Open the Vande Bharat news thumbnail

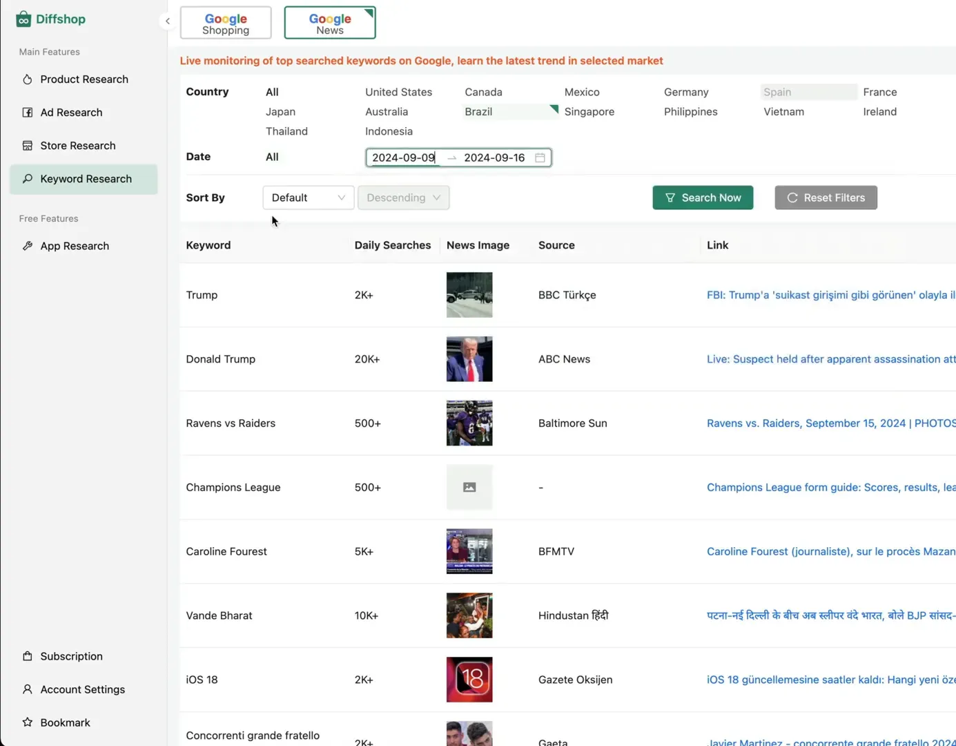pyautogui.click(x=469, y=615)
